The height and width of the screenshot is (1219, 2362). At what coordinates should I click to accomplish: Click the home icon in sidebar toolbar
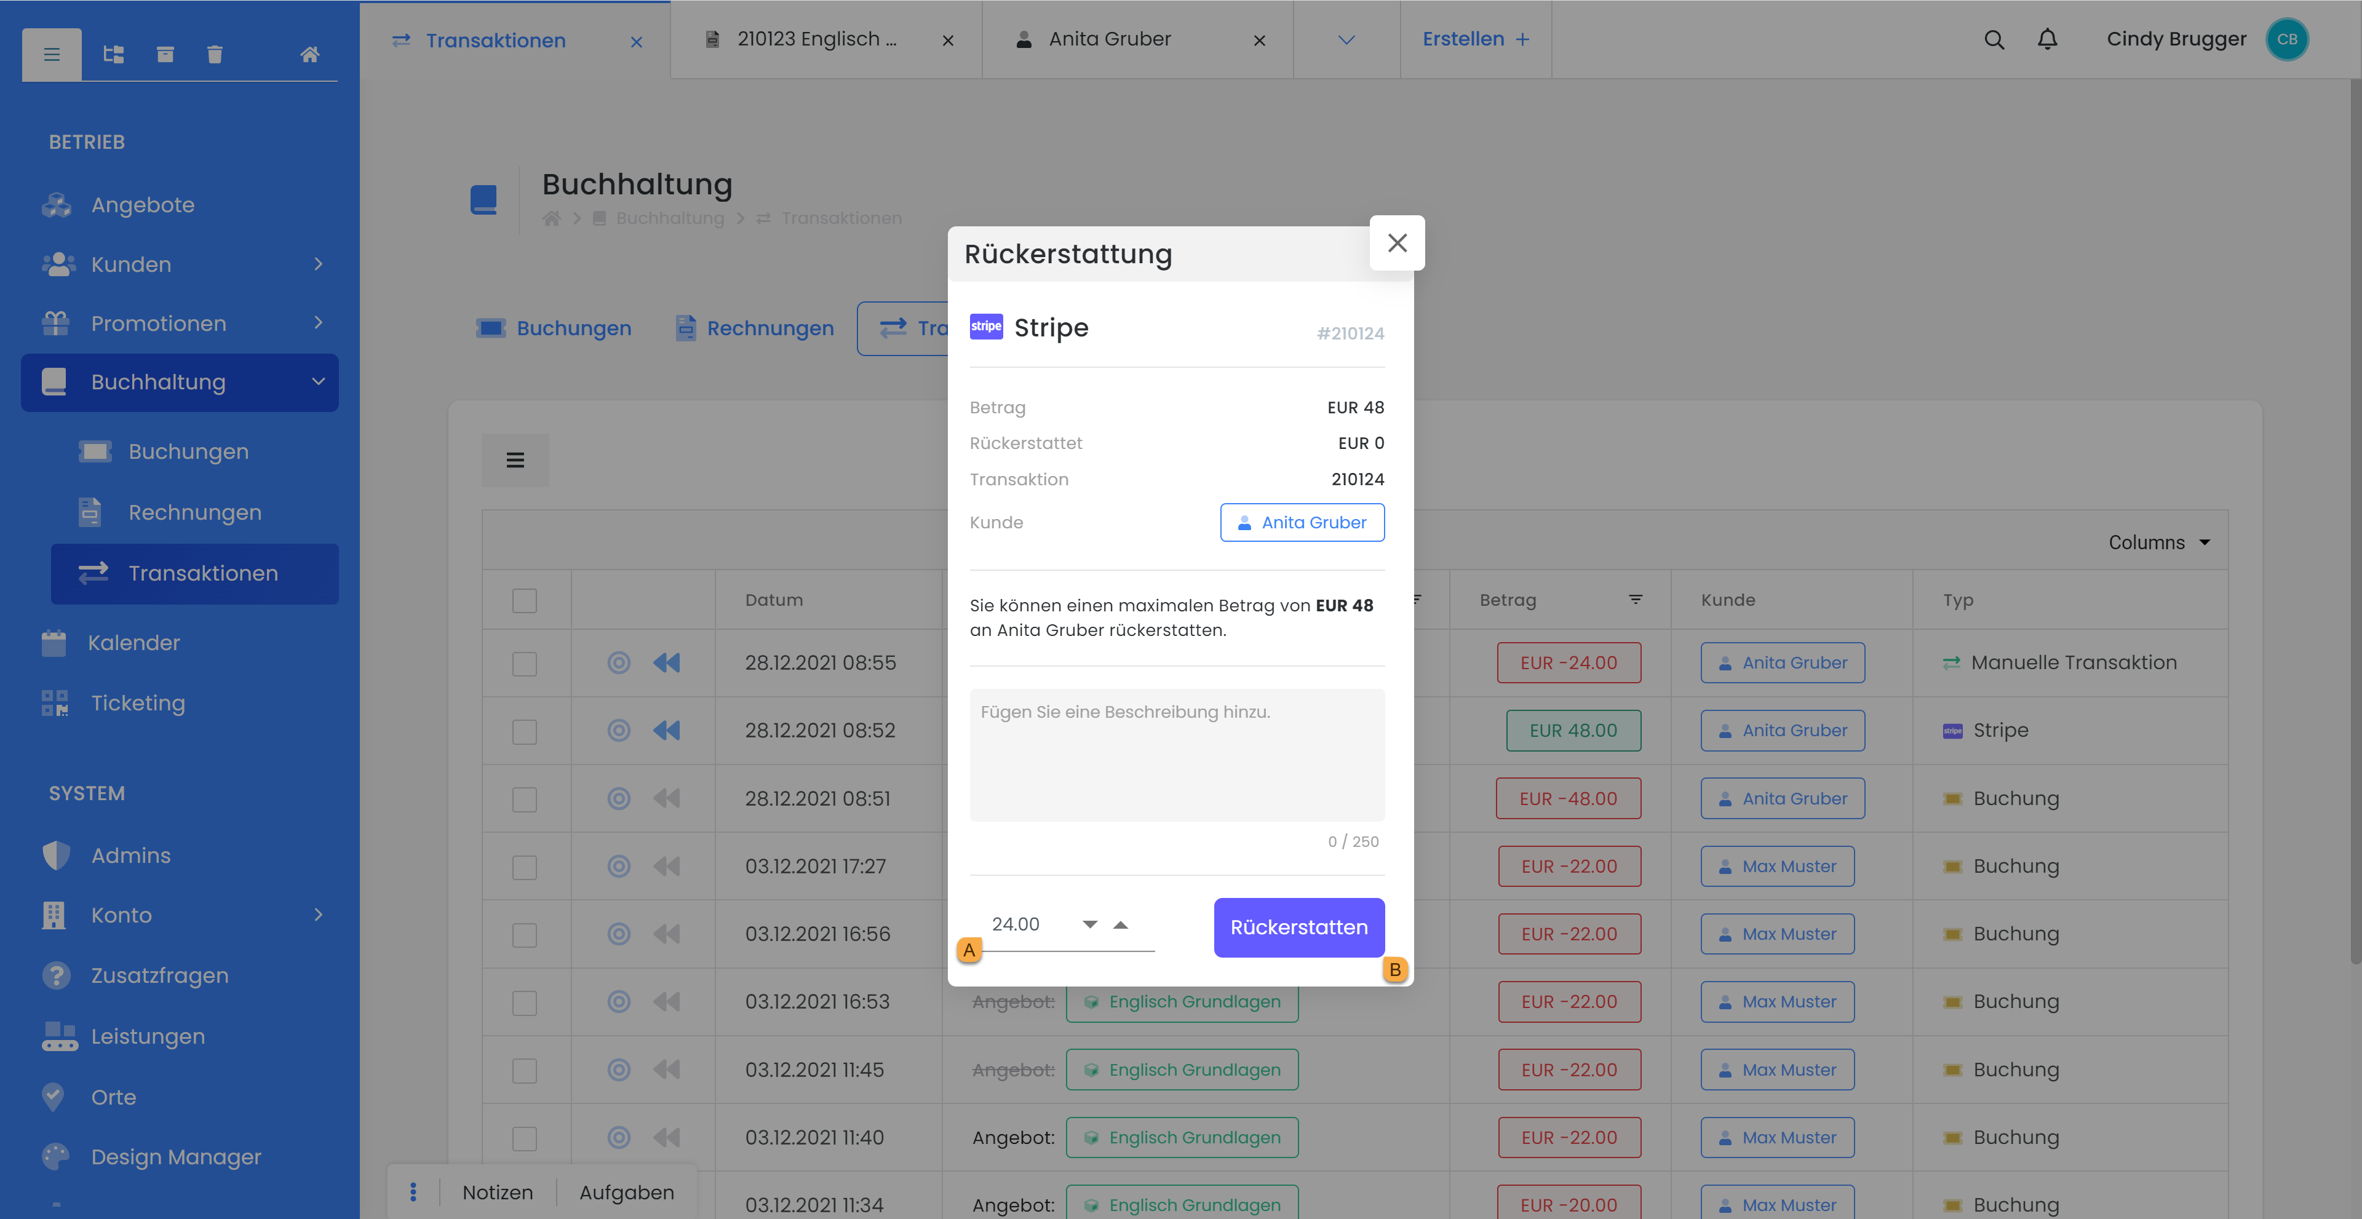(310, 54)
